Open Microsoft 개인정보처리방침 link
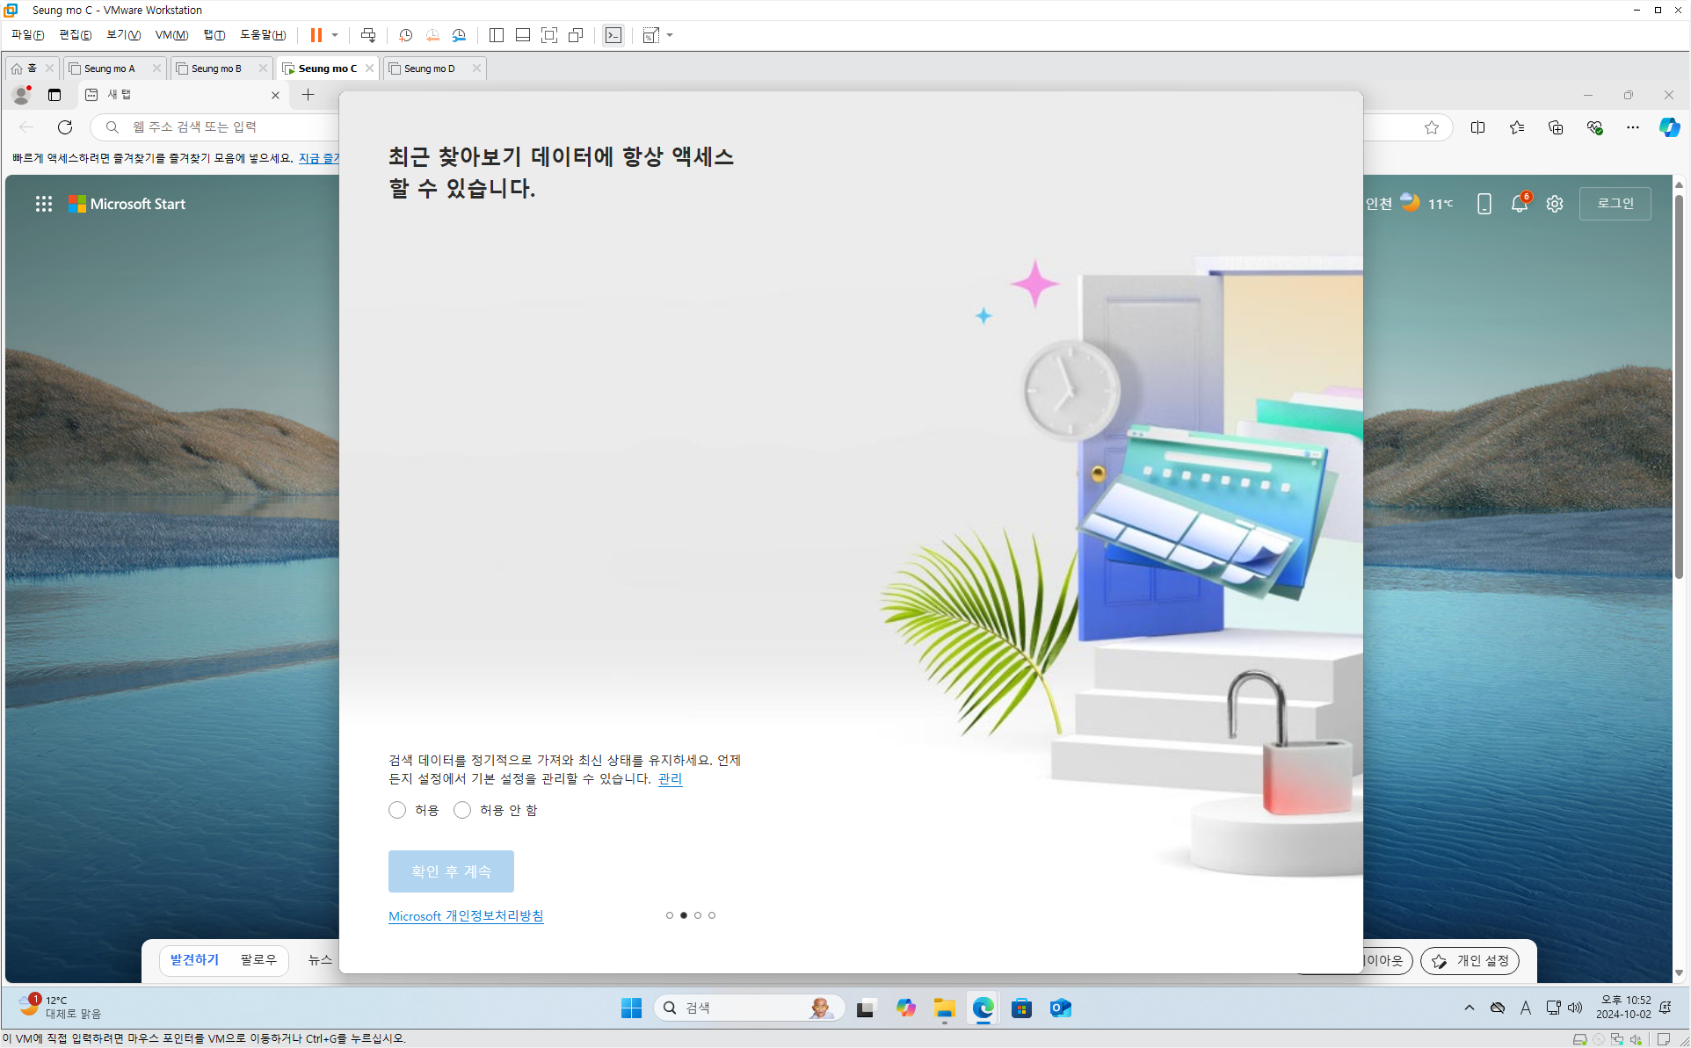The image size is (1691, 1048). tap(466, 915)
